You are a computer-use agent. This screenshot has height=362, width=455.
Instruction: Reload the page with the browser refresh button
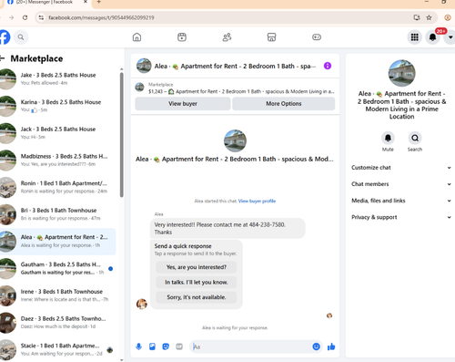click(x=25, y=17)
